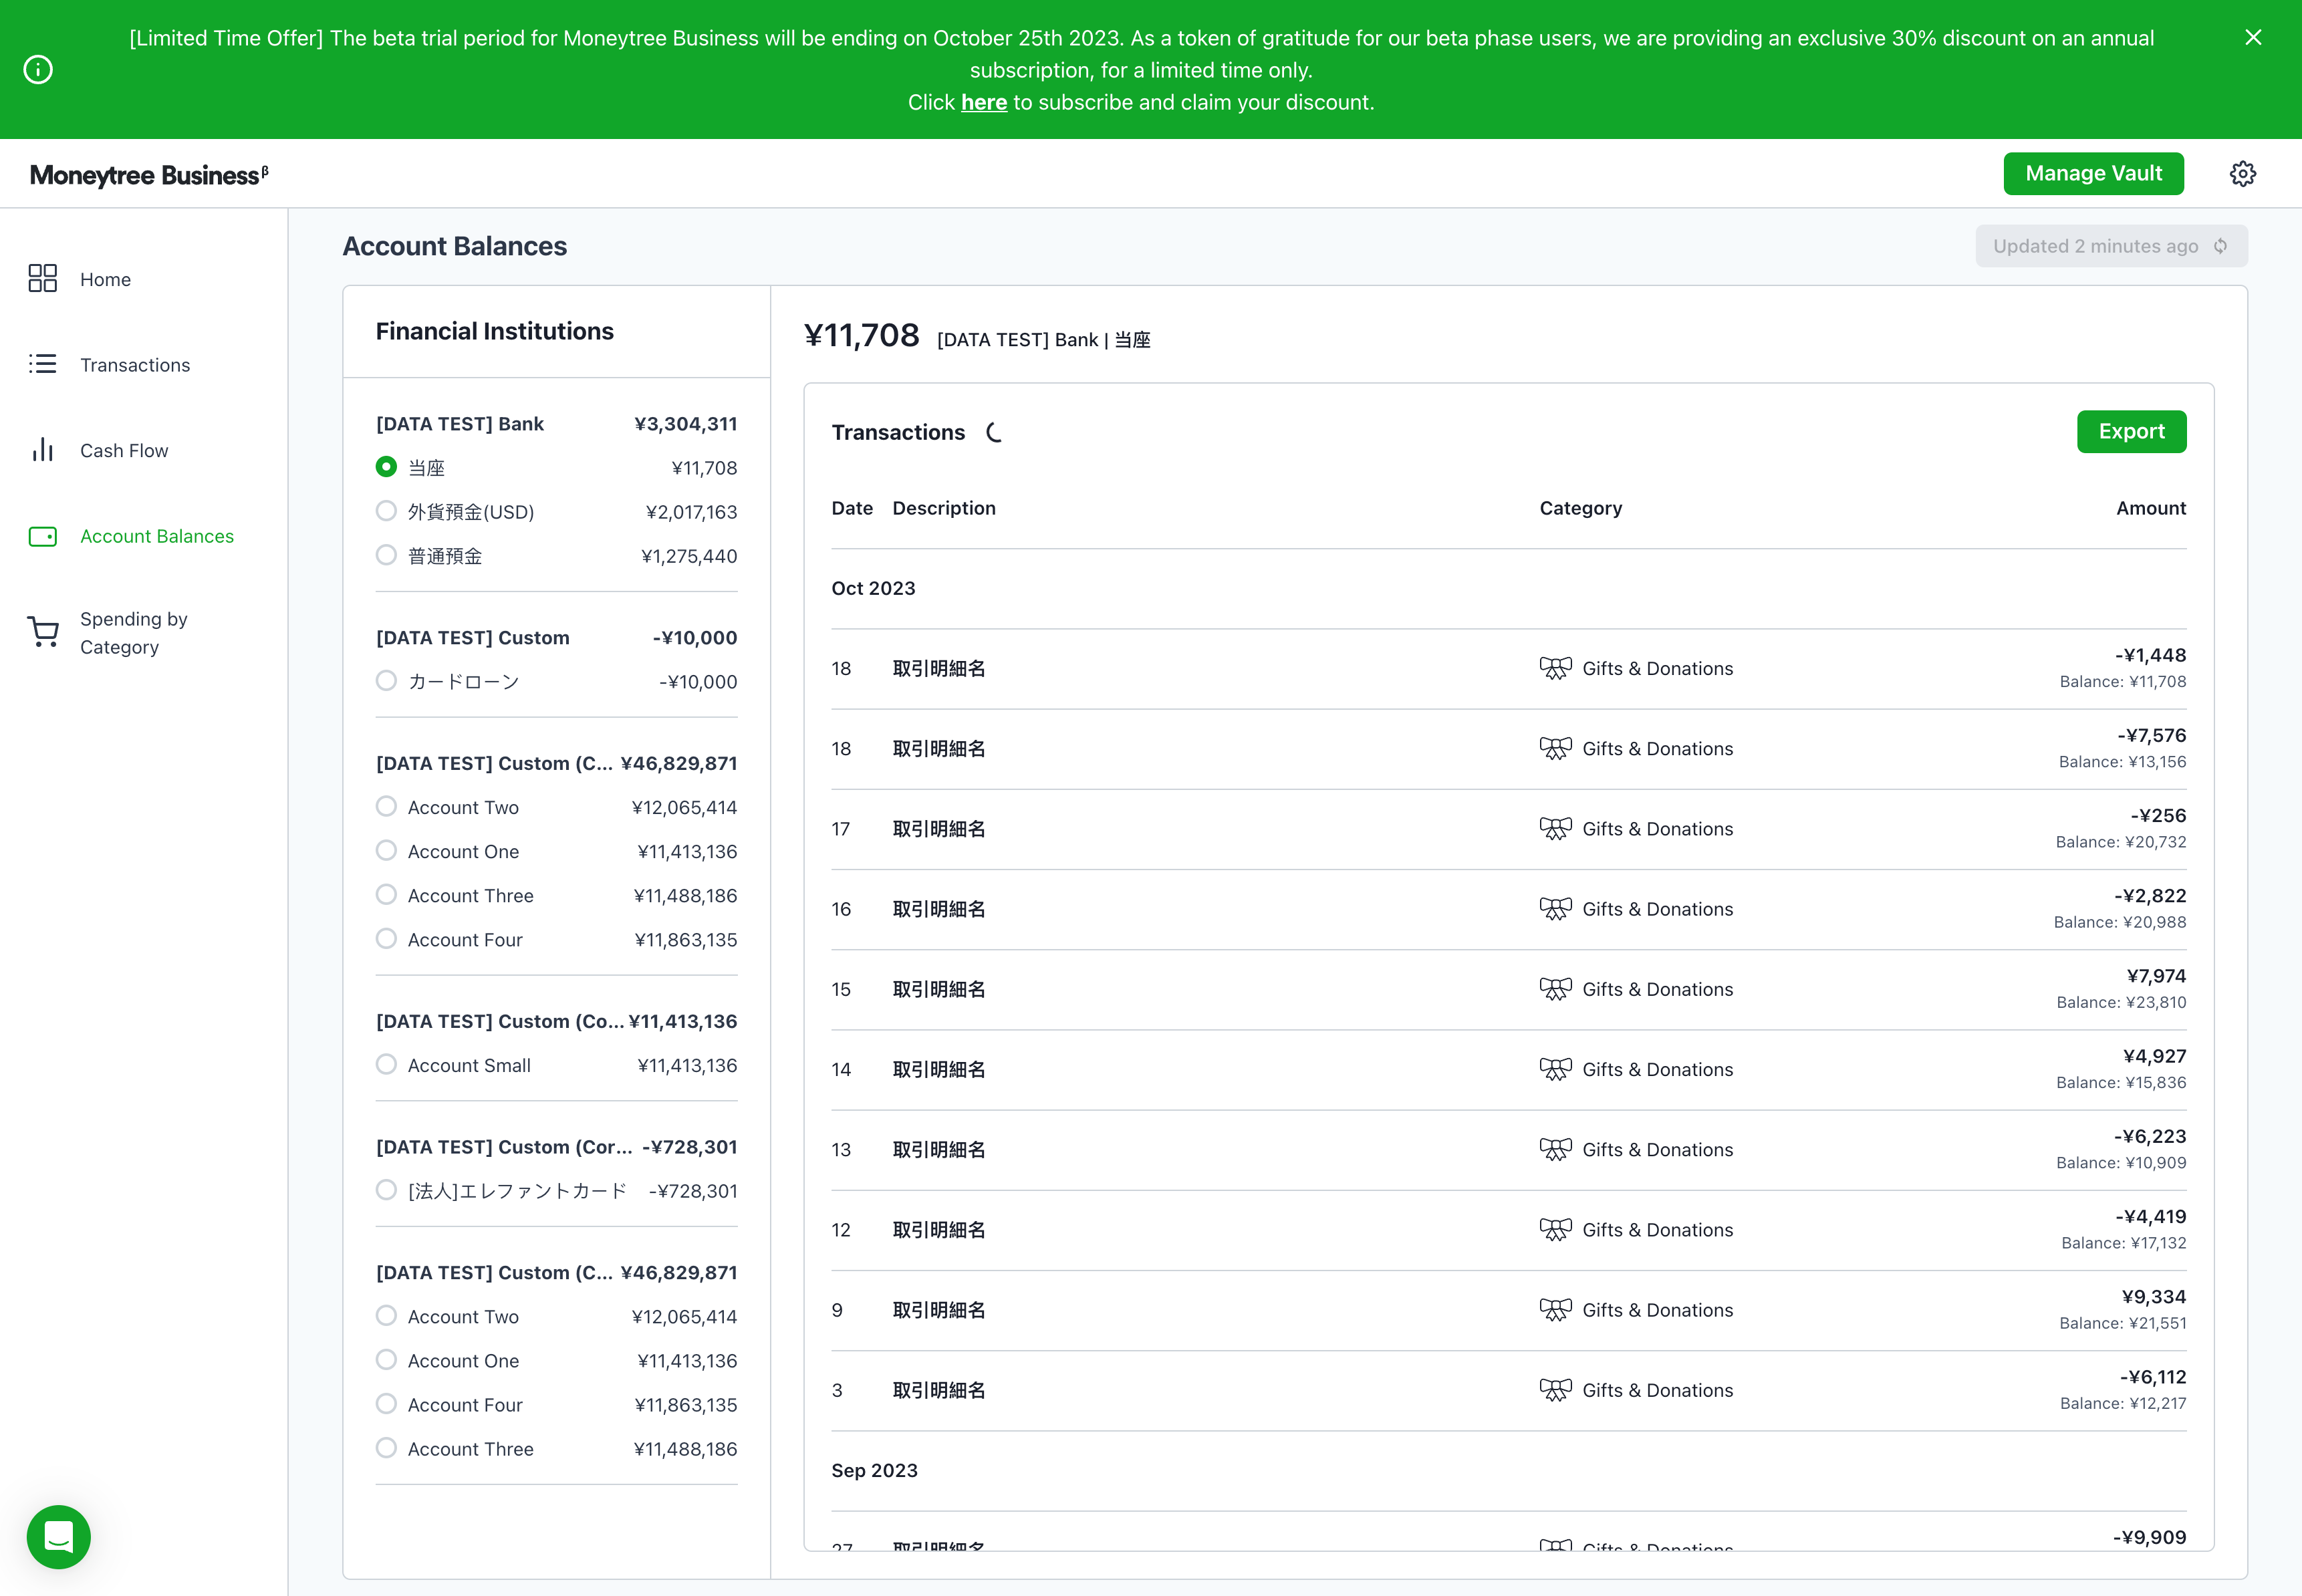Click Gifts & Donations icon for -¥4,419 row

pyautogui.click(x=1555, y=1229)
